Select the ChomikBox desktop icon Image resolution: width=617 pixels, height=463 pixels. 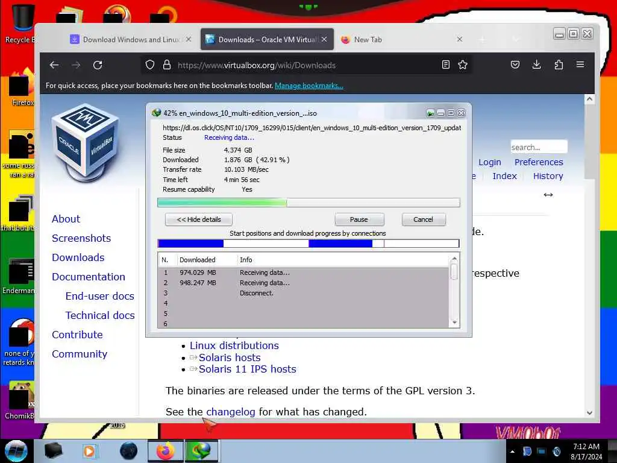[20, 400]
